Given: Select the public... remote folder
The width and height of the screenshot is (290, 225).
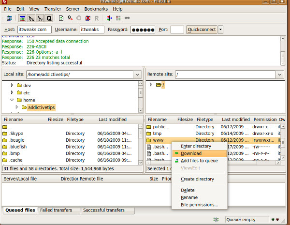Looking at the screenshot, I should (161, 127).
